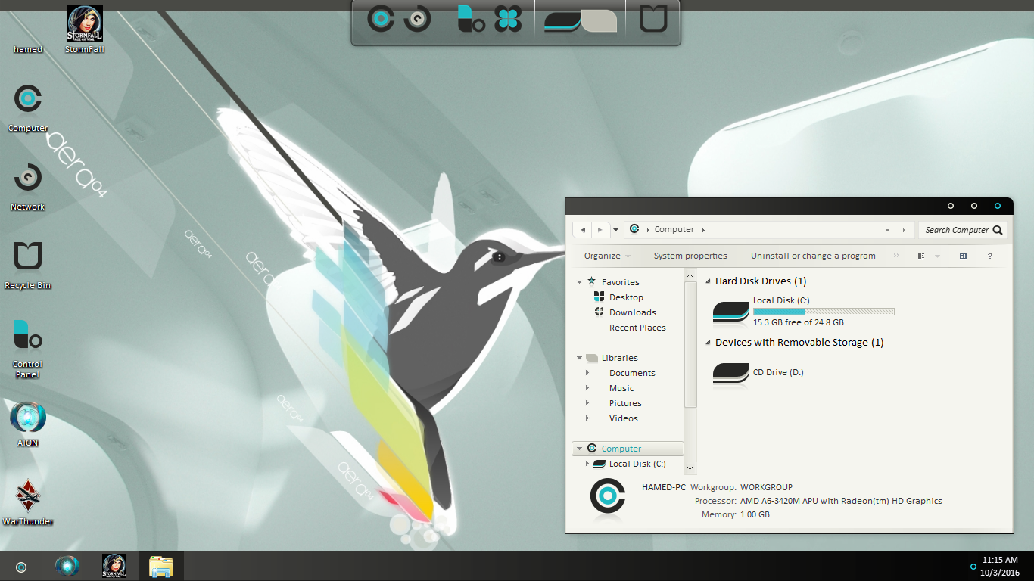Click the Search Computer field
Viewport: 1034px width, 581px height.
(957, 230)
